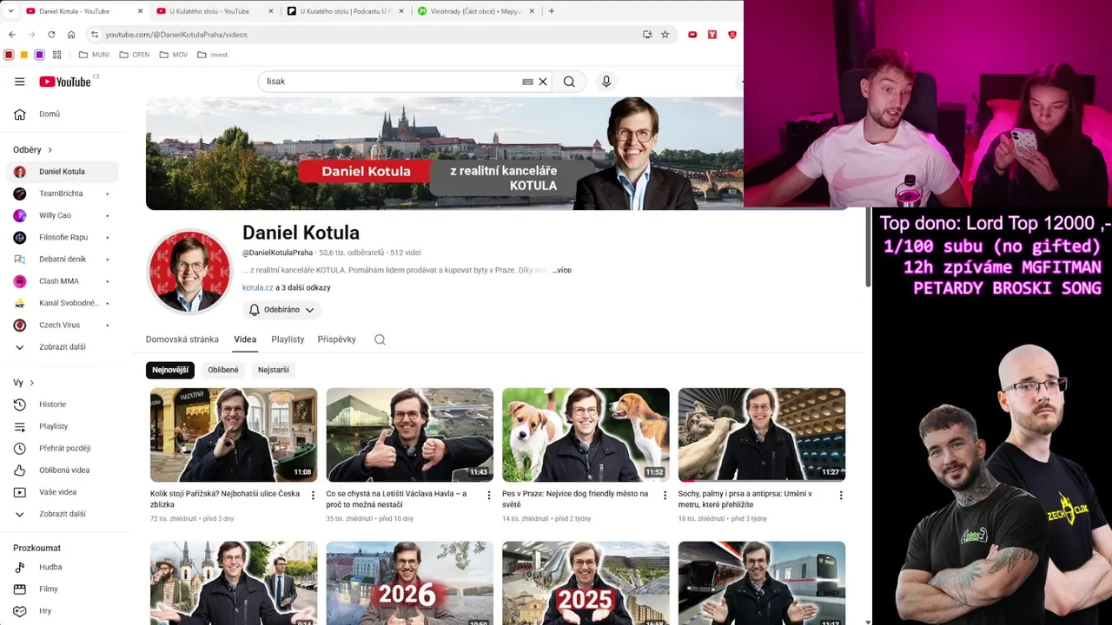The width and height of the screenshot is (1112, 625).
Task: Open Filosofie Rapu subscription channel
Action: click(x=63, y=237)
